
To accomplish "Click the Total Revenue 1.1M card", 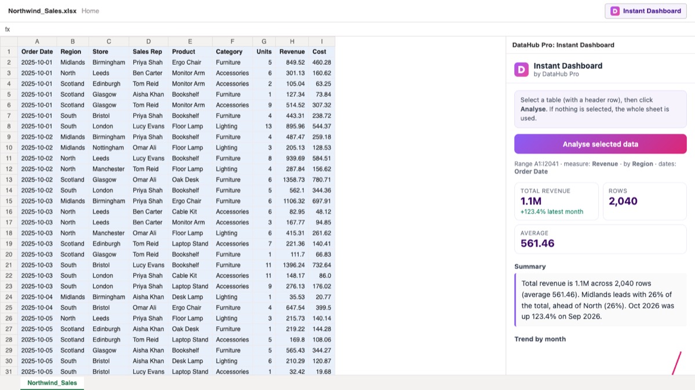I will pos(557,201).
